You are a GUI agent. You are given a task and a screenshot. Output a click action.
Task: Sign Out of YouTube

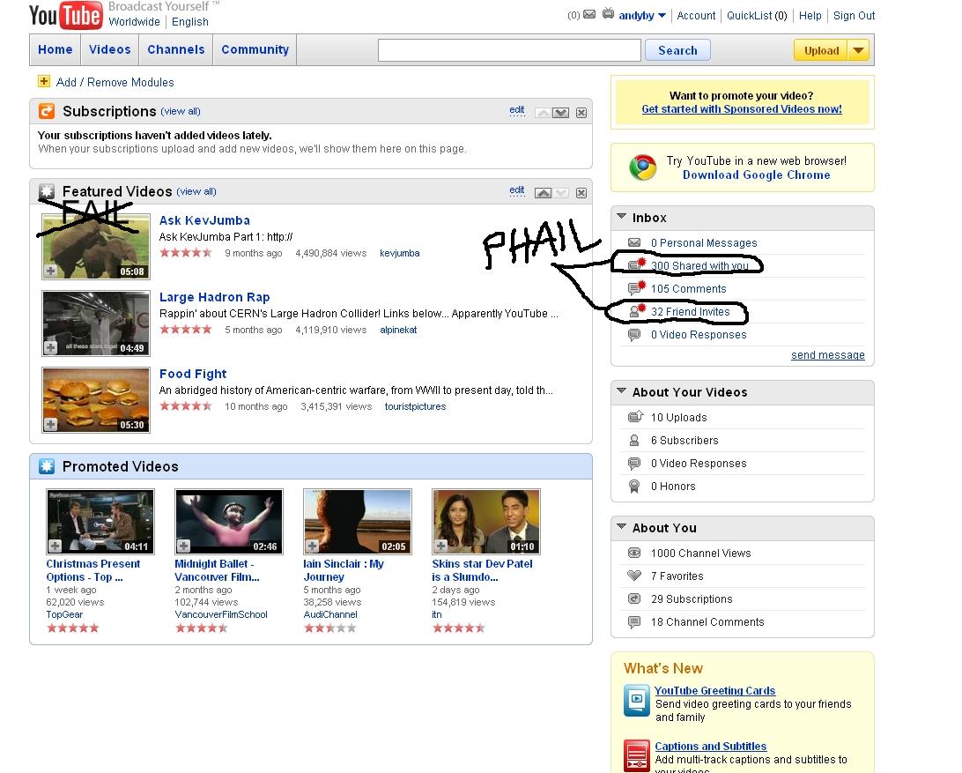pyautogui.click(x=854, y=15)
